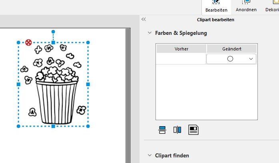Collapse the Clipart finden section
Image resolution: width=279 pixels, height=163 pixels.
(x=149, y=155)
